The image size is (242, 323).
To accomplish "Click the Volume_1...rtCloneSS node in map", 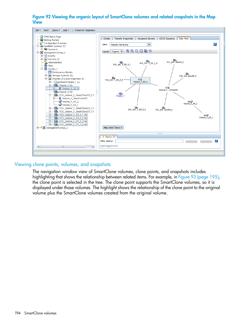I will click(x=168, y=89).
